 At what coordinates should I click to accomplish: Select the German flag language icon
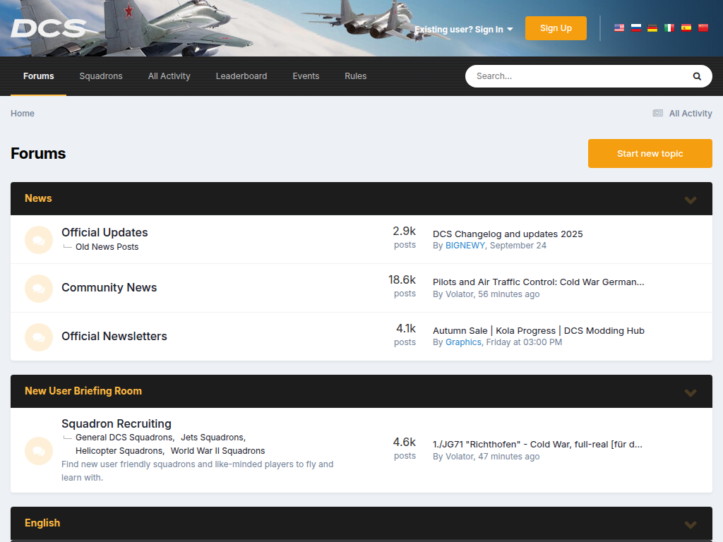click(x=652, y=28)
